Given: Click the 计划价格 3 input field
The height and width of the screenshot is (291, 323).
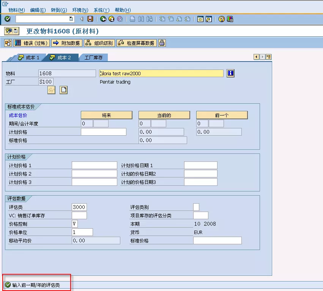Looking at the screenshot, I should (95, 182).
